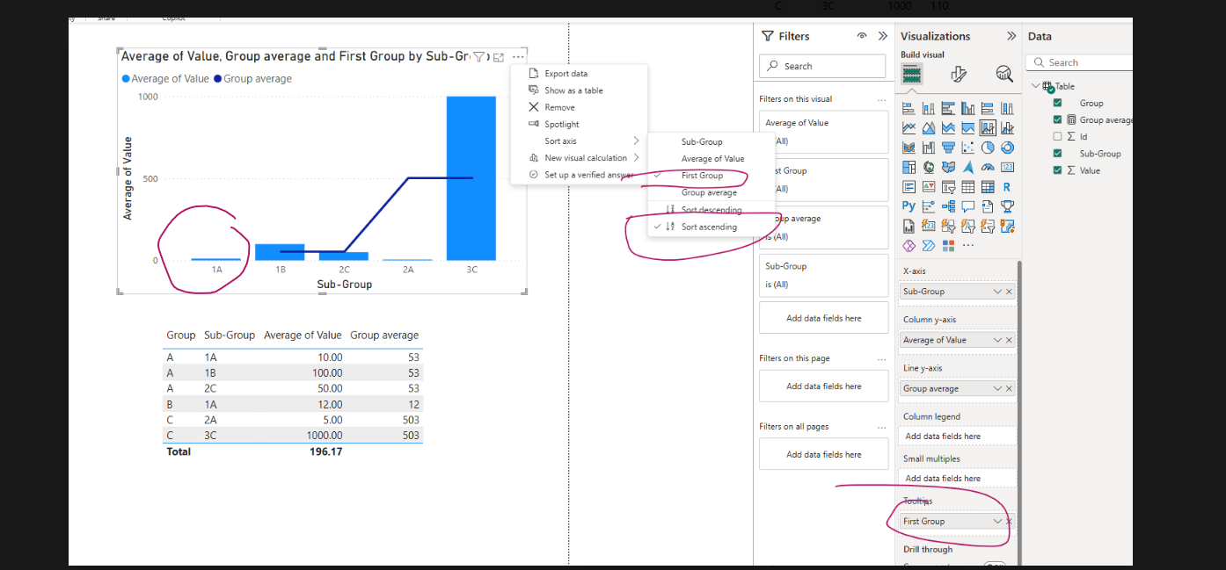Uncheck the Value field checkbox
Viewport: 1226px width, 570px height.
pos(1058,170)
